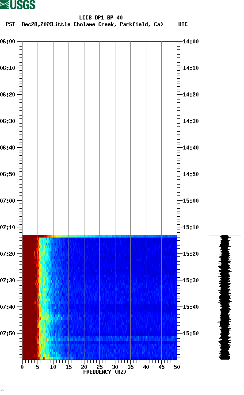Image resolution: width=244 pixels, height=395 pixels.
Task: Click the 'PST' timezone label
Action: [11, 24]
